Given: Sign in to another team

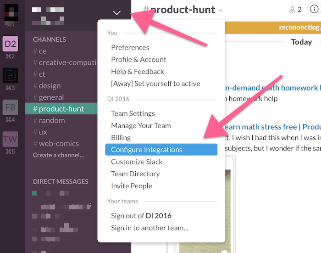Looking at the screenshot, I should coord(149,228).
